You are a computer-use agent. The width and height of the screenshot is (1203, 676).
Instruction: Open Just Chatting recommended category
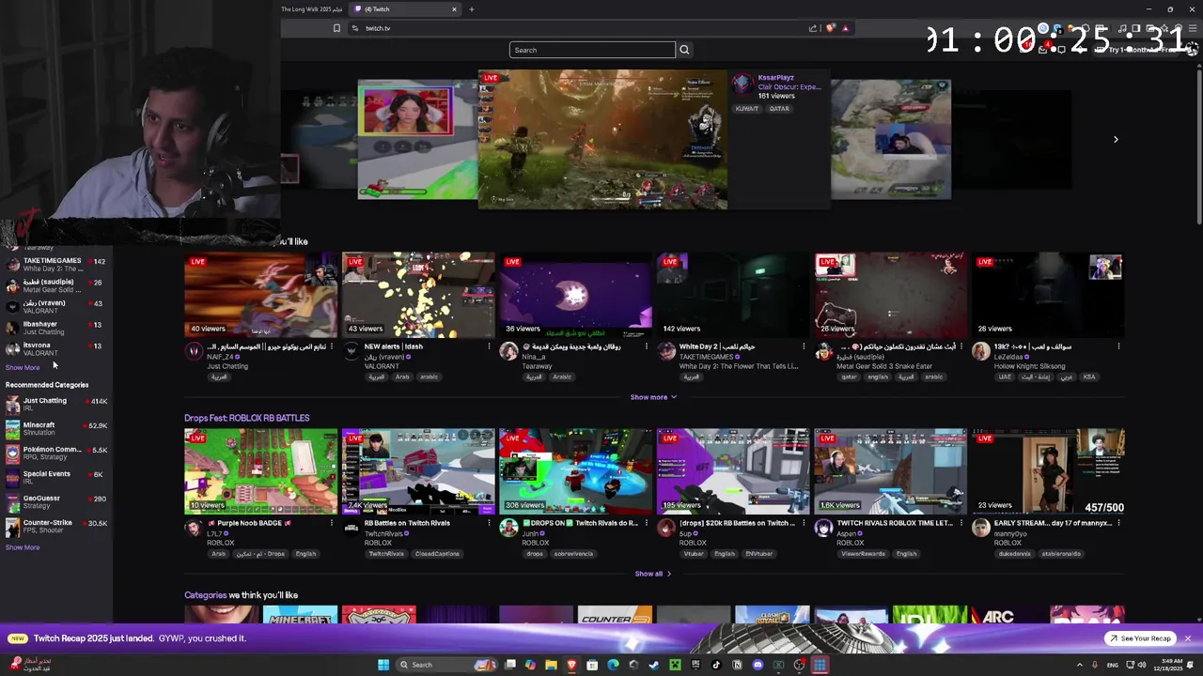[56, 404]
